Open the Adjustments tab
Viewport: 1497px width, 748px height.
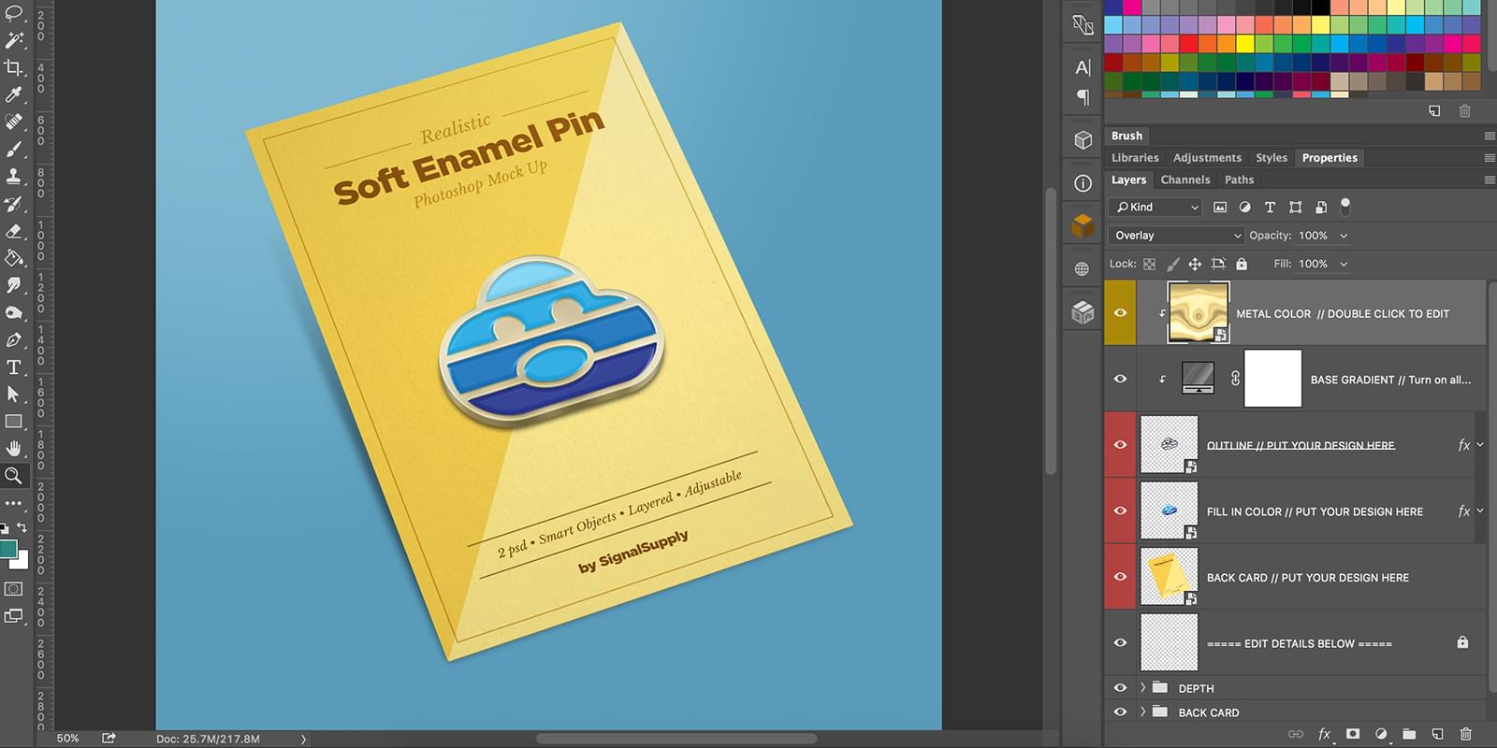[1207, 158]
